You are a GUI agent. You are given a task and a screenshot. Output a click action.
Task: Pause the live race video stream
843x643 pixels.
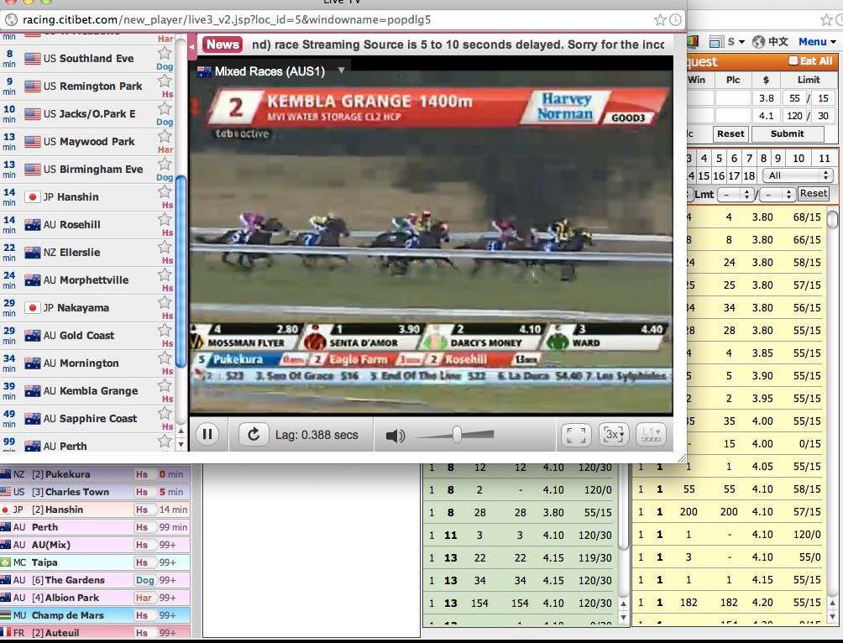pos(207,434)
